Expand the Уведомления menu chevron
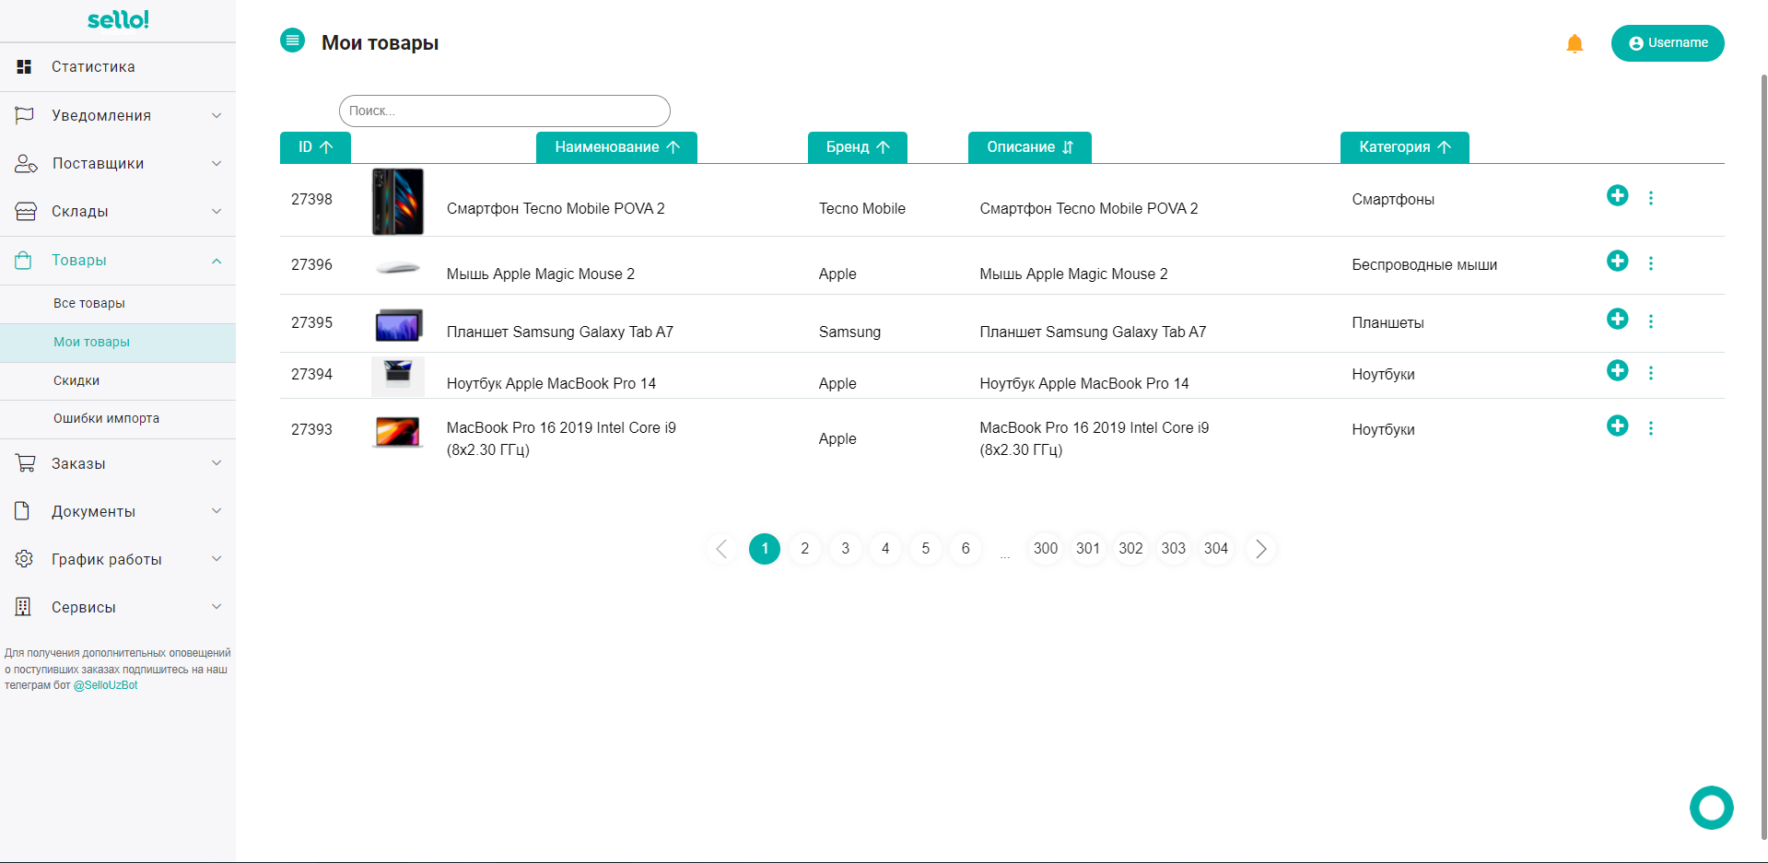 coord(217,115)
